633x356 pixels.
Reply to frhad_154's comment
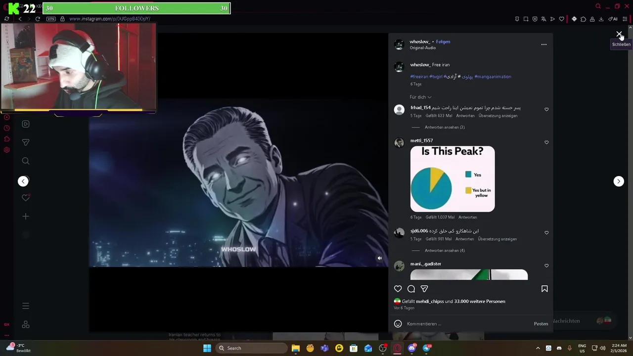tap(465, 116)
